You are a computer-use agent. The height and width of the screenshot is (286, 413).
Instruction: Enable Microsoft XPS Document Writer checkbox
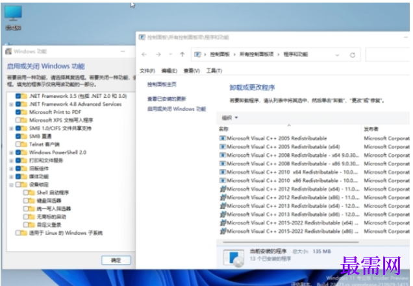[18, 120]
